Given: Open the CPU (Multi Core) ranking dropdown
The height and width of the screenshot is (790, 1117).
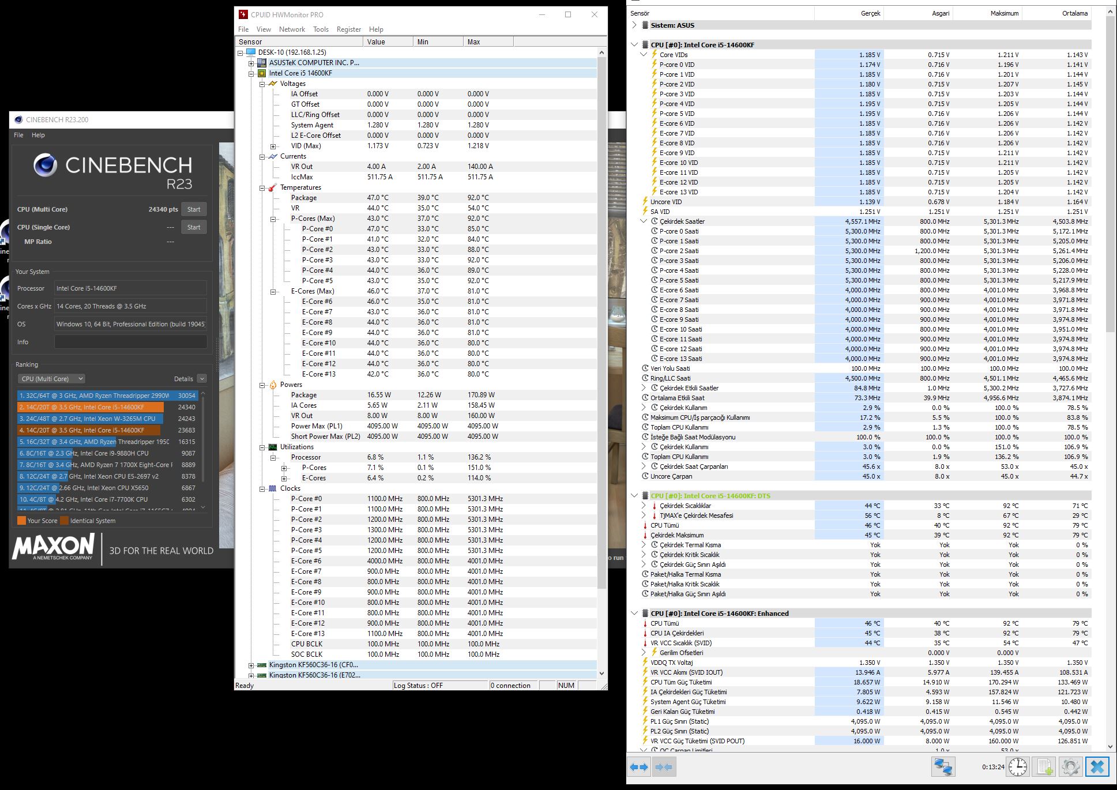Looking at the screenshot, I should coord(51,379).
